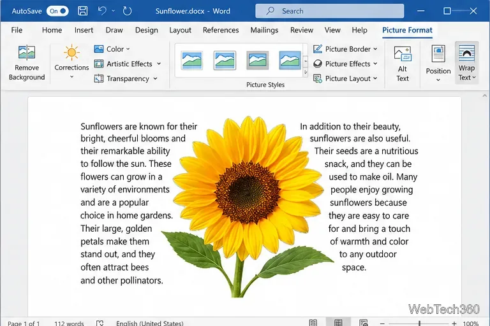Screen dimensions: 490x326
Task: Expand the Undo history dropdown arrow
Action: 113,11
